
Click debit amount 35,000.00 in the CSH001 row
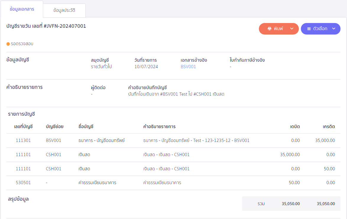pyautogui.click(x=290, y=155)
